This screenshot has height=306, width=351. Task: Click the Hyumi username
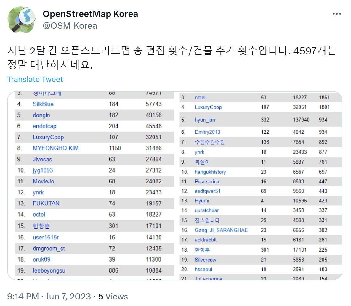(202, 201)
